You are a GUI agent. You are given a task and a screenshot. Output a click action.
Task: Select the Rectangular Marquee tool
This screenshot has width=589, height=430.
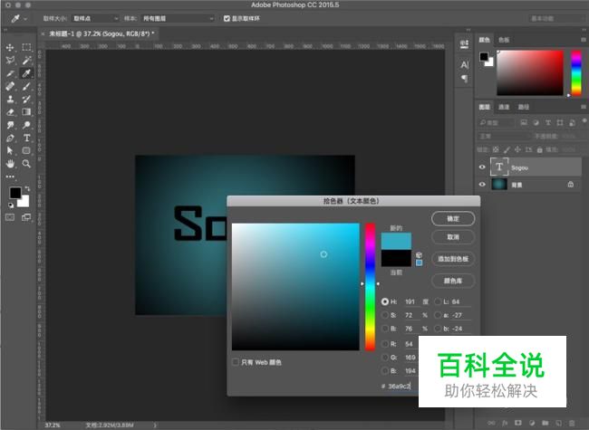pos(26,47)
